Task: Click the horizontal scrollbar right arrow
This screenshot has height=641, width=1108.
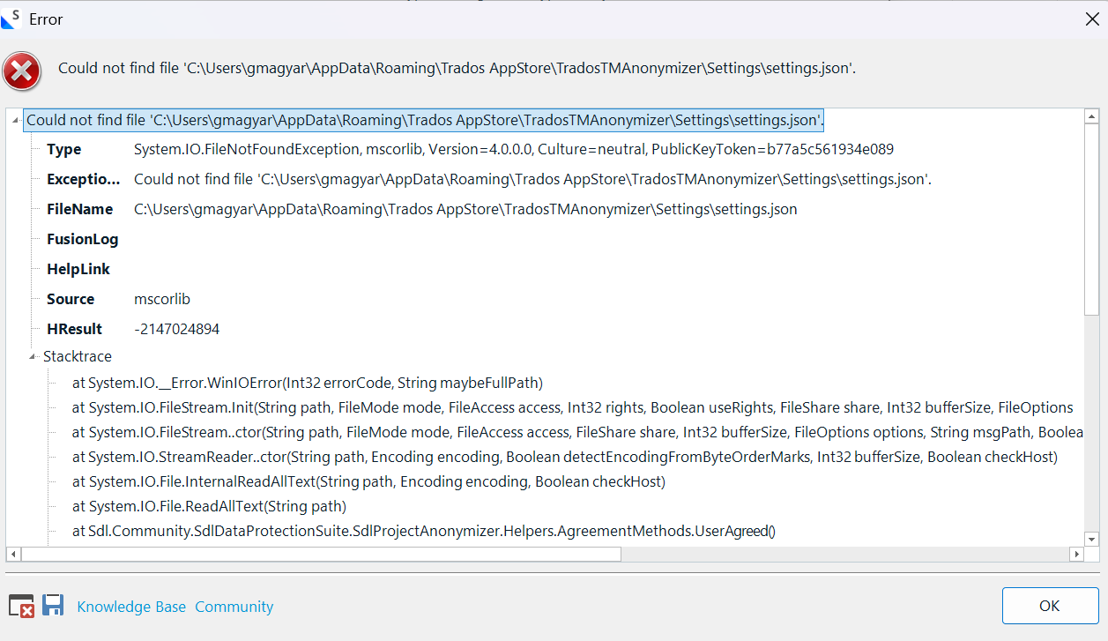Action: click(x=1076, y=554)
